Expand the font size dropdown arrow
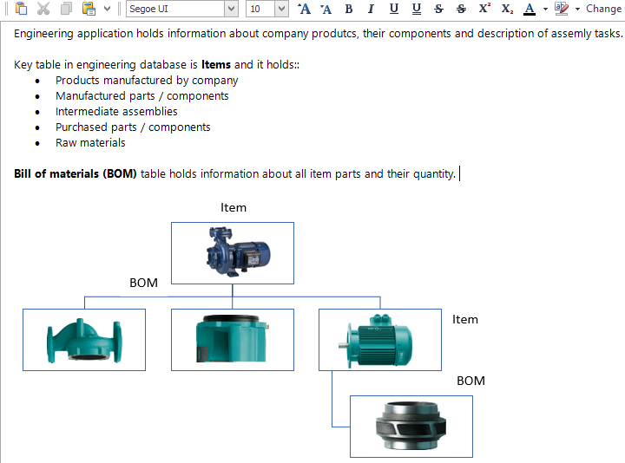 281,9
